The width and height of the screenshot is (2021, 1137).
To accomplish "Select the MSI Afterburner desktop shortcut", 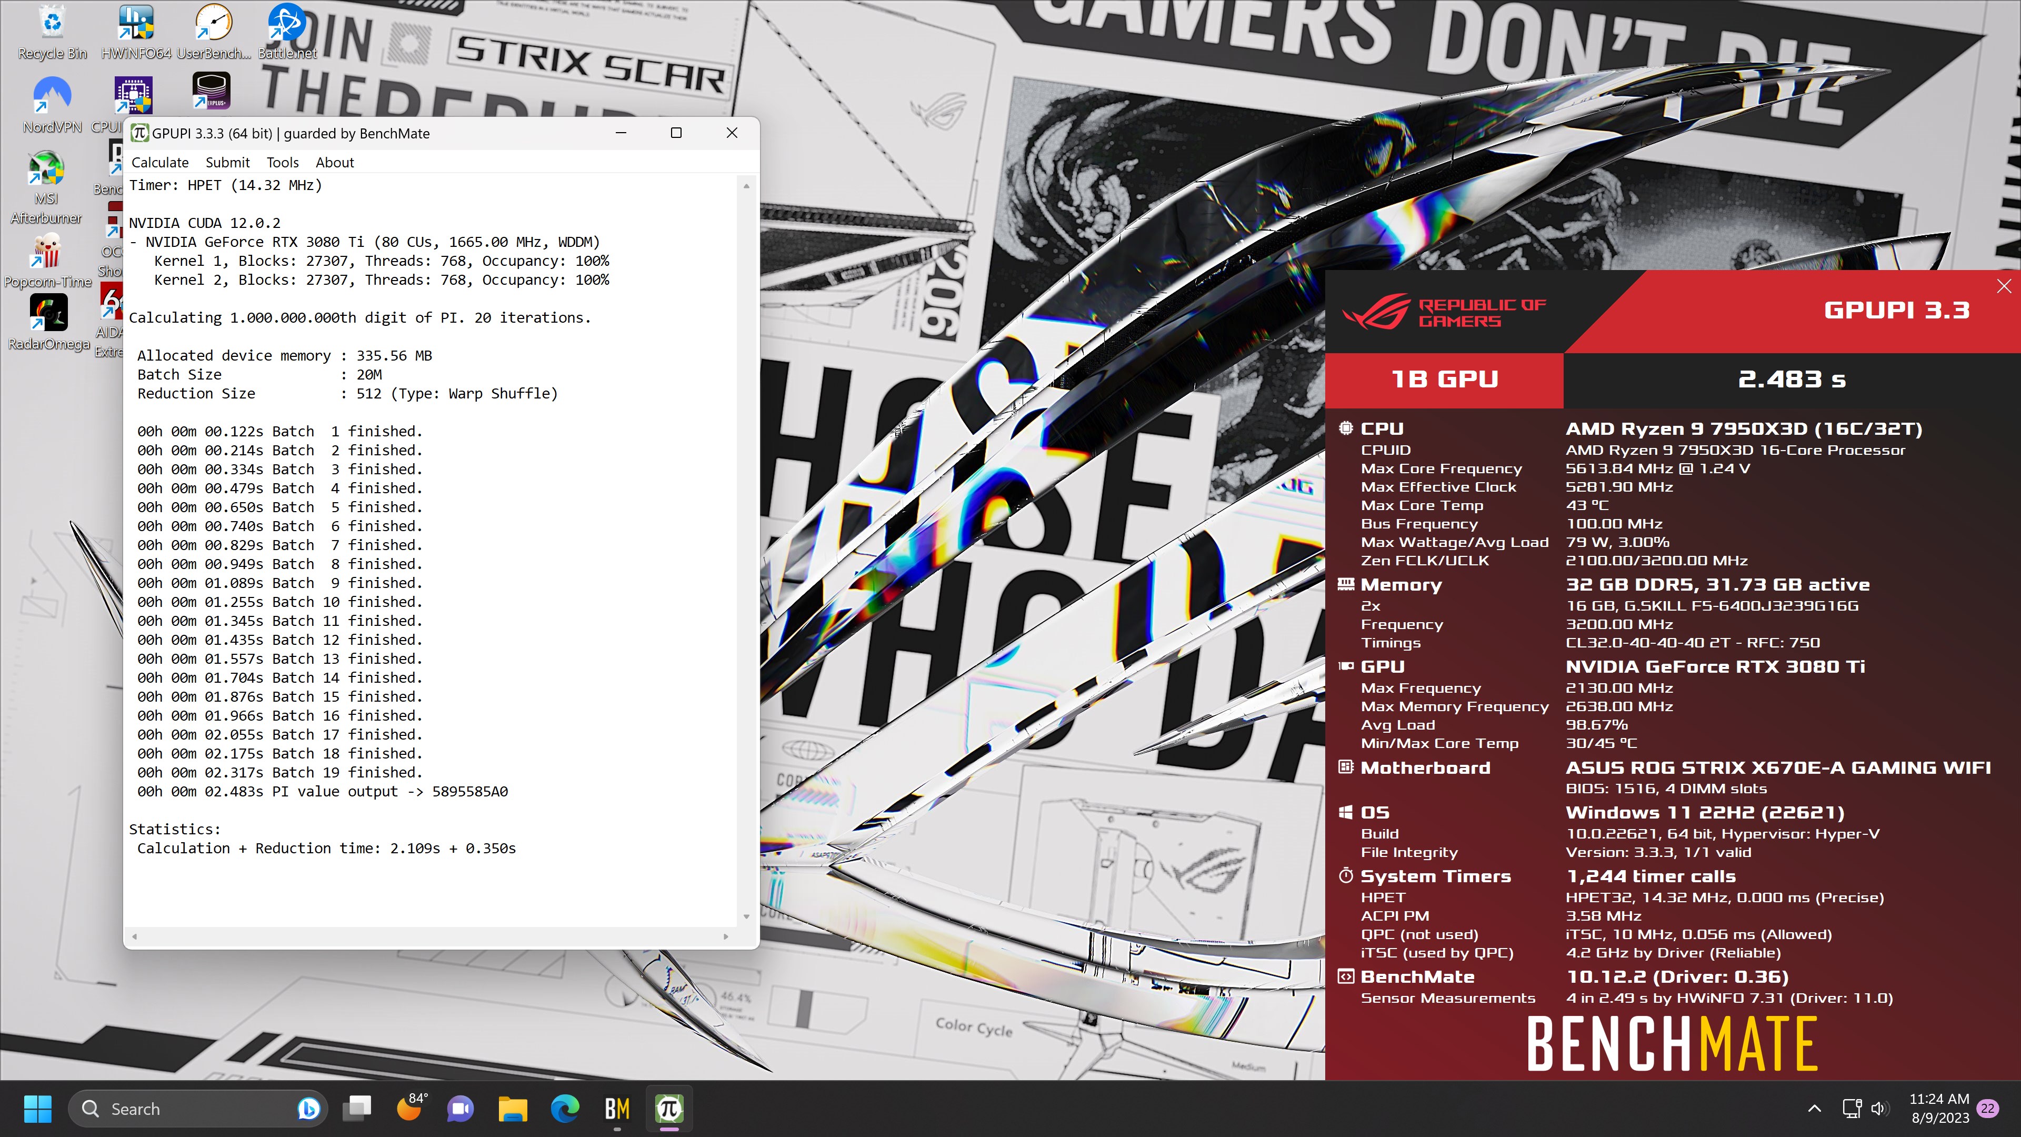I will (x=46, y=187).
